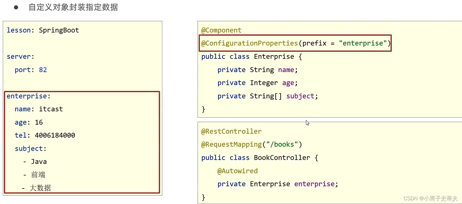Click the @RestController annotation

coord(231,131)
